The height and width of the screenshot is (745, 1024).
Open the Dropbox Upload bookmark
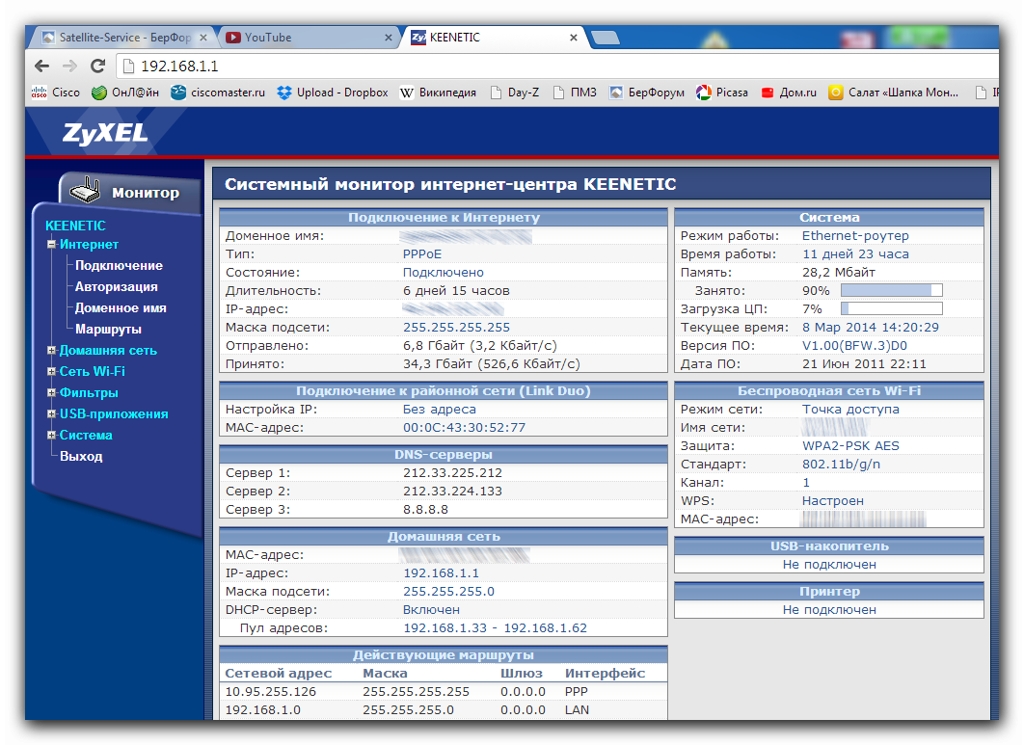[x=332, y=93]
